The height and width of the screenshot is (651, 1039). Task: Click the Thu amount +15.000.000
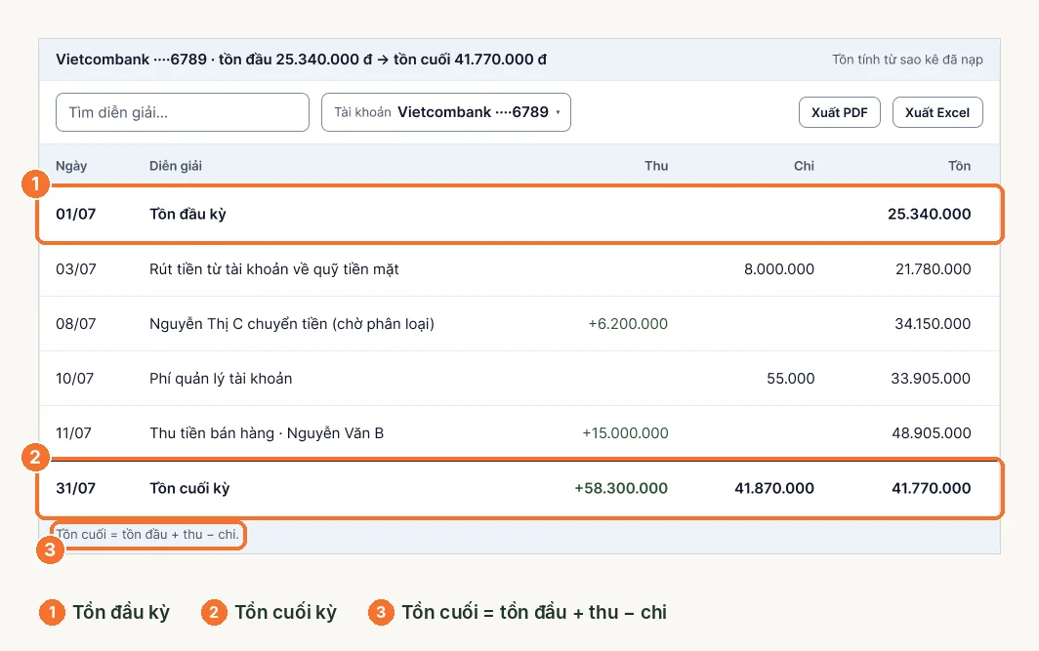[625, 433]
